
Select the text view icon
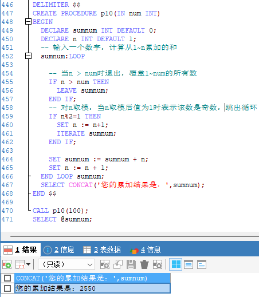pyautogui.click(x=202, y=264)
